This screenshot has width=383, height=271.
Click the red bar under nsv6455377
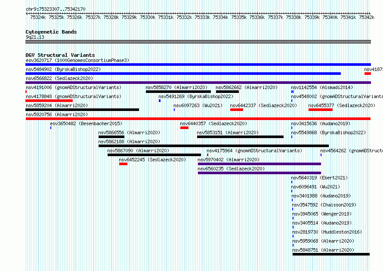(321, 110)
